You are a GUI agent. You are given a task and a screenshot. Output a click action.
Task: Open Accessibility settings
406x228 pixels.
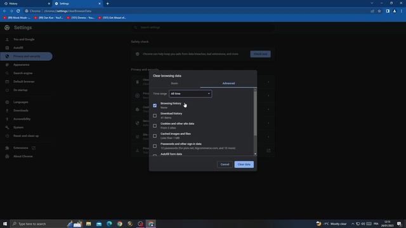pyautogui.click(x=22, y=119)
